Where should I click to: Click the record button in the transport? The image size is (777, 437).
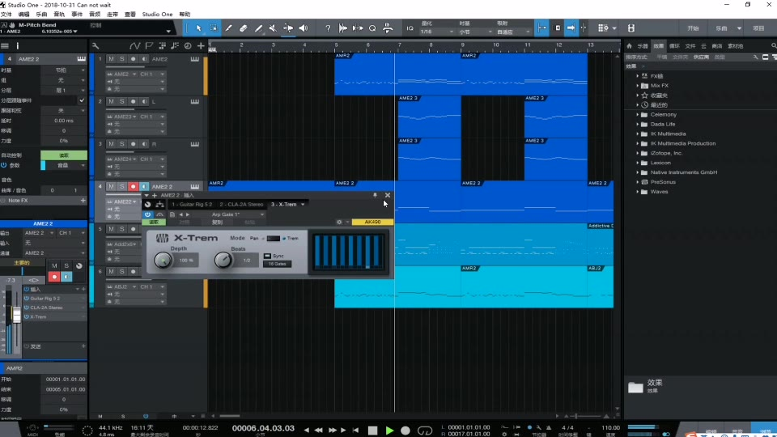click(405, 430)
